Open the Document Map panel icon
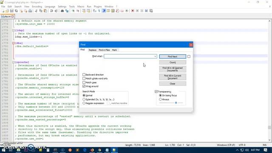The width and height of the screenshot is (272, 153). coord(113,11)
